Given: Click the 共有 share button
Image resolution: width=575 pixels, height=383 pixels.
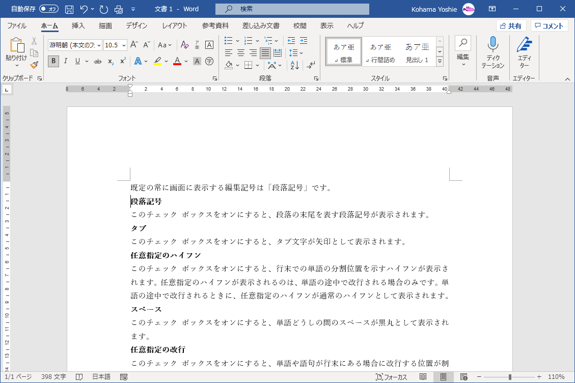Looking at the screenshot, I should (511, 25).
